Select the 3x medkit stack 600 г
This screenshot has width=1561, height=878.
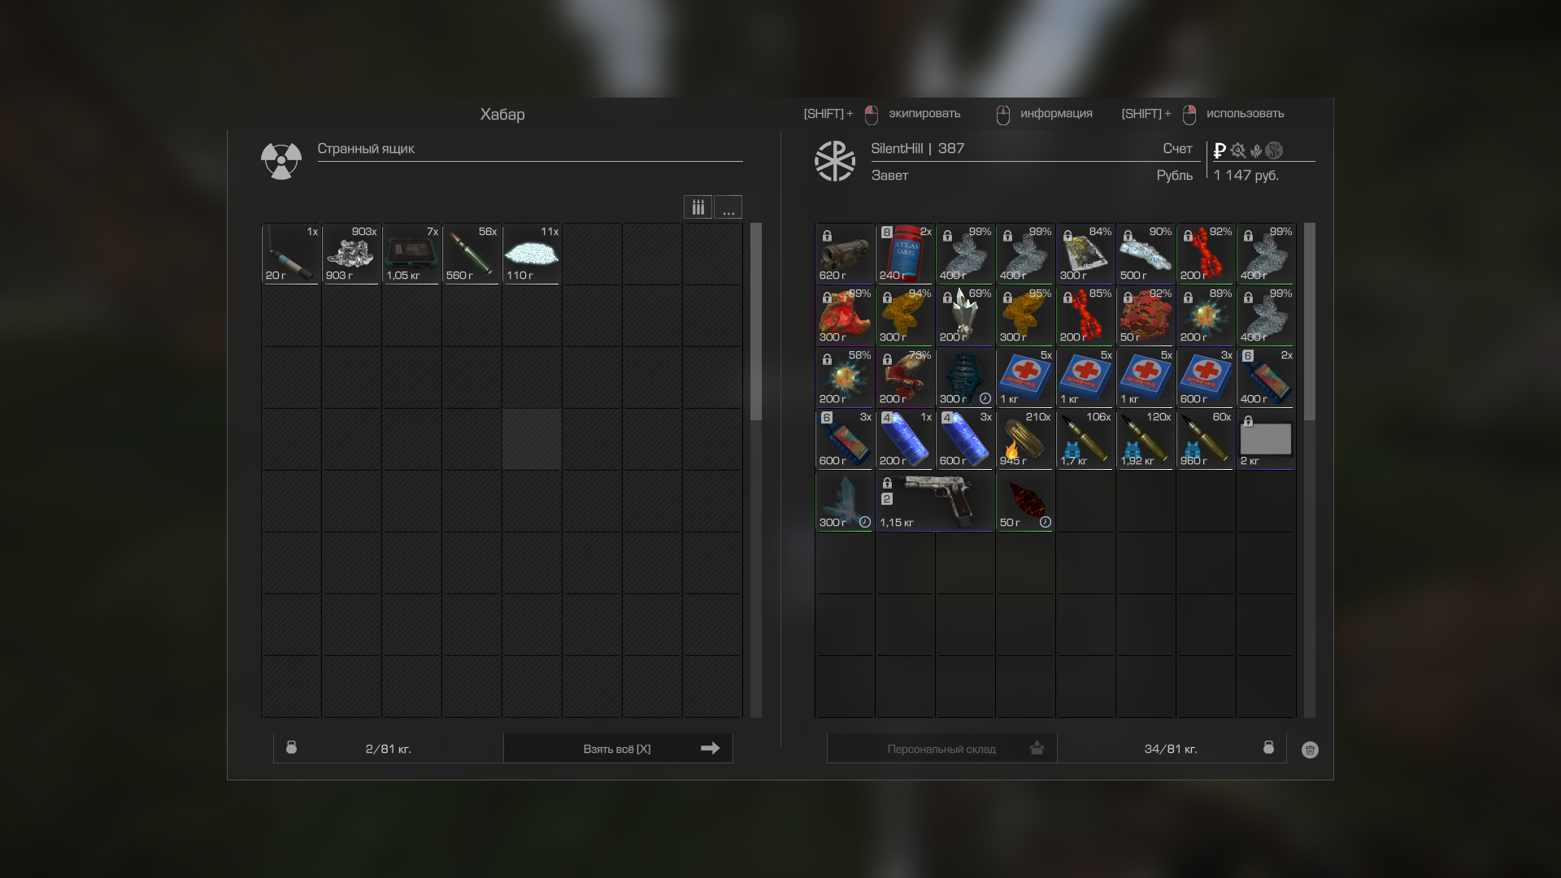[1206, 377]
